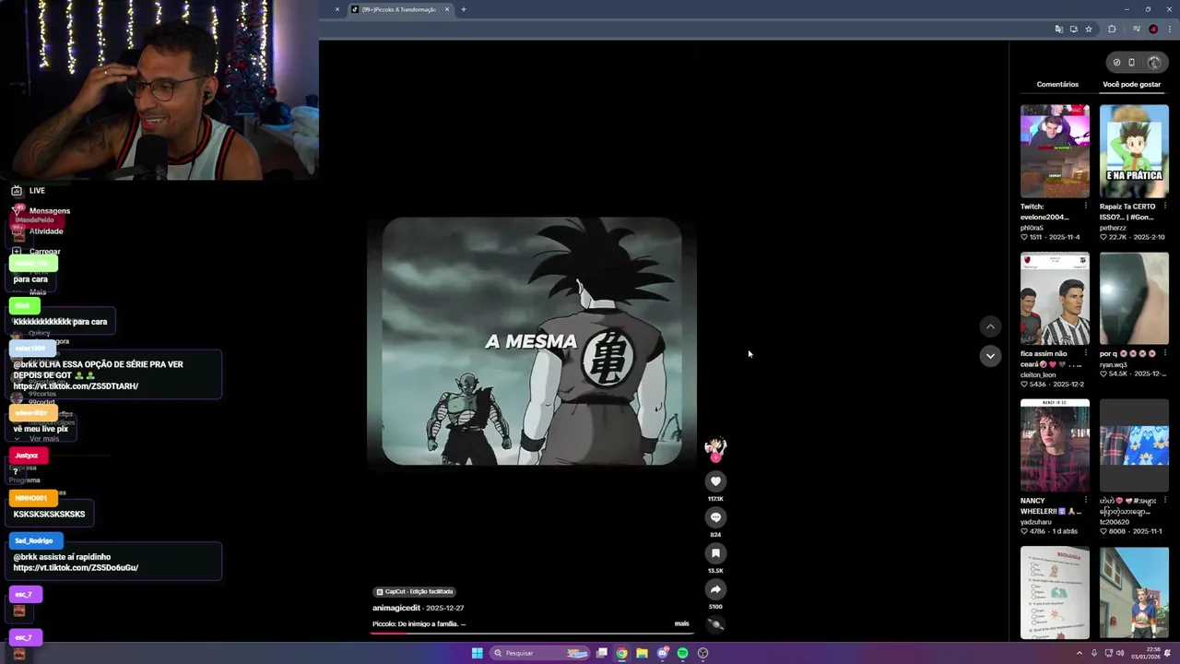
Task: Open the tiktok link in Sad_Rodrigo's chat message
Action: [76, 568]
